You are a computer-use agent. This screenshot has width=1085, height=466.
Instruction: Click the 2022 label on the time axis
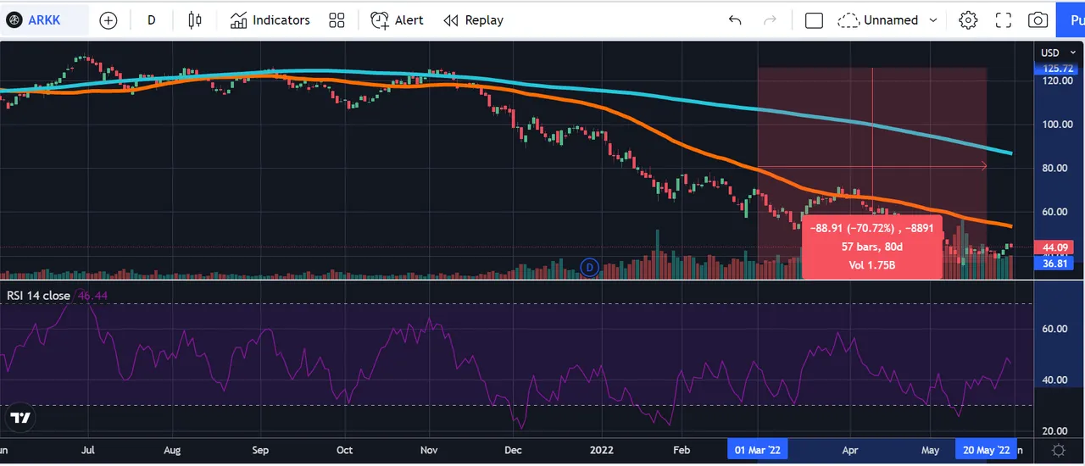[602, 450]
